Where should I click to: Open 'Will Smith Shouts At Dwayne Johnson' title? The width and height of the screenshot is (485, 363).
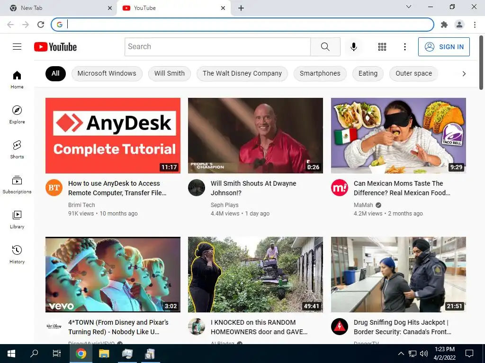pos(253,188)
